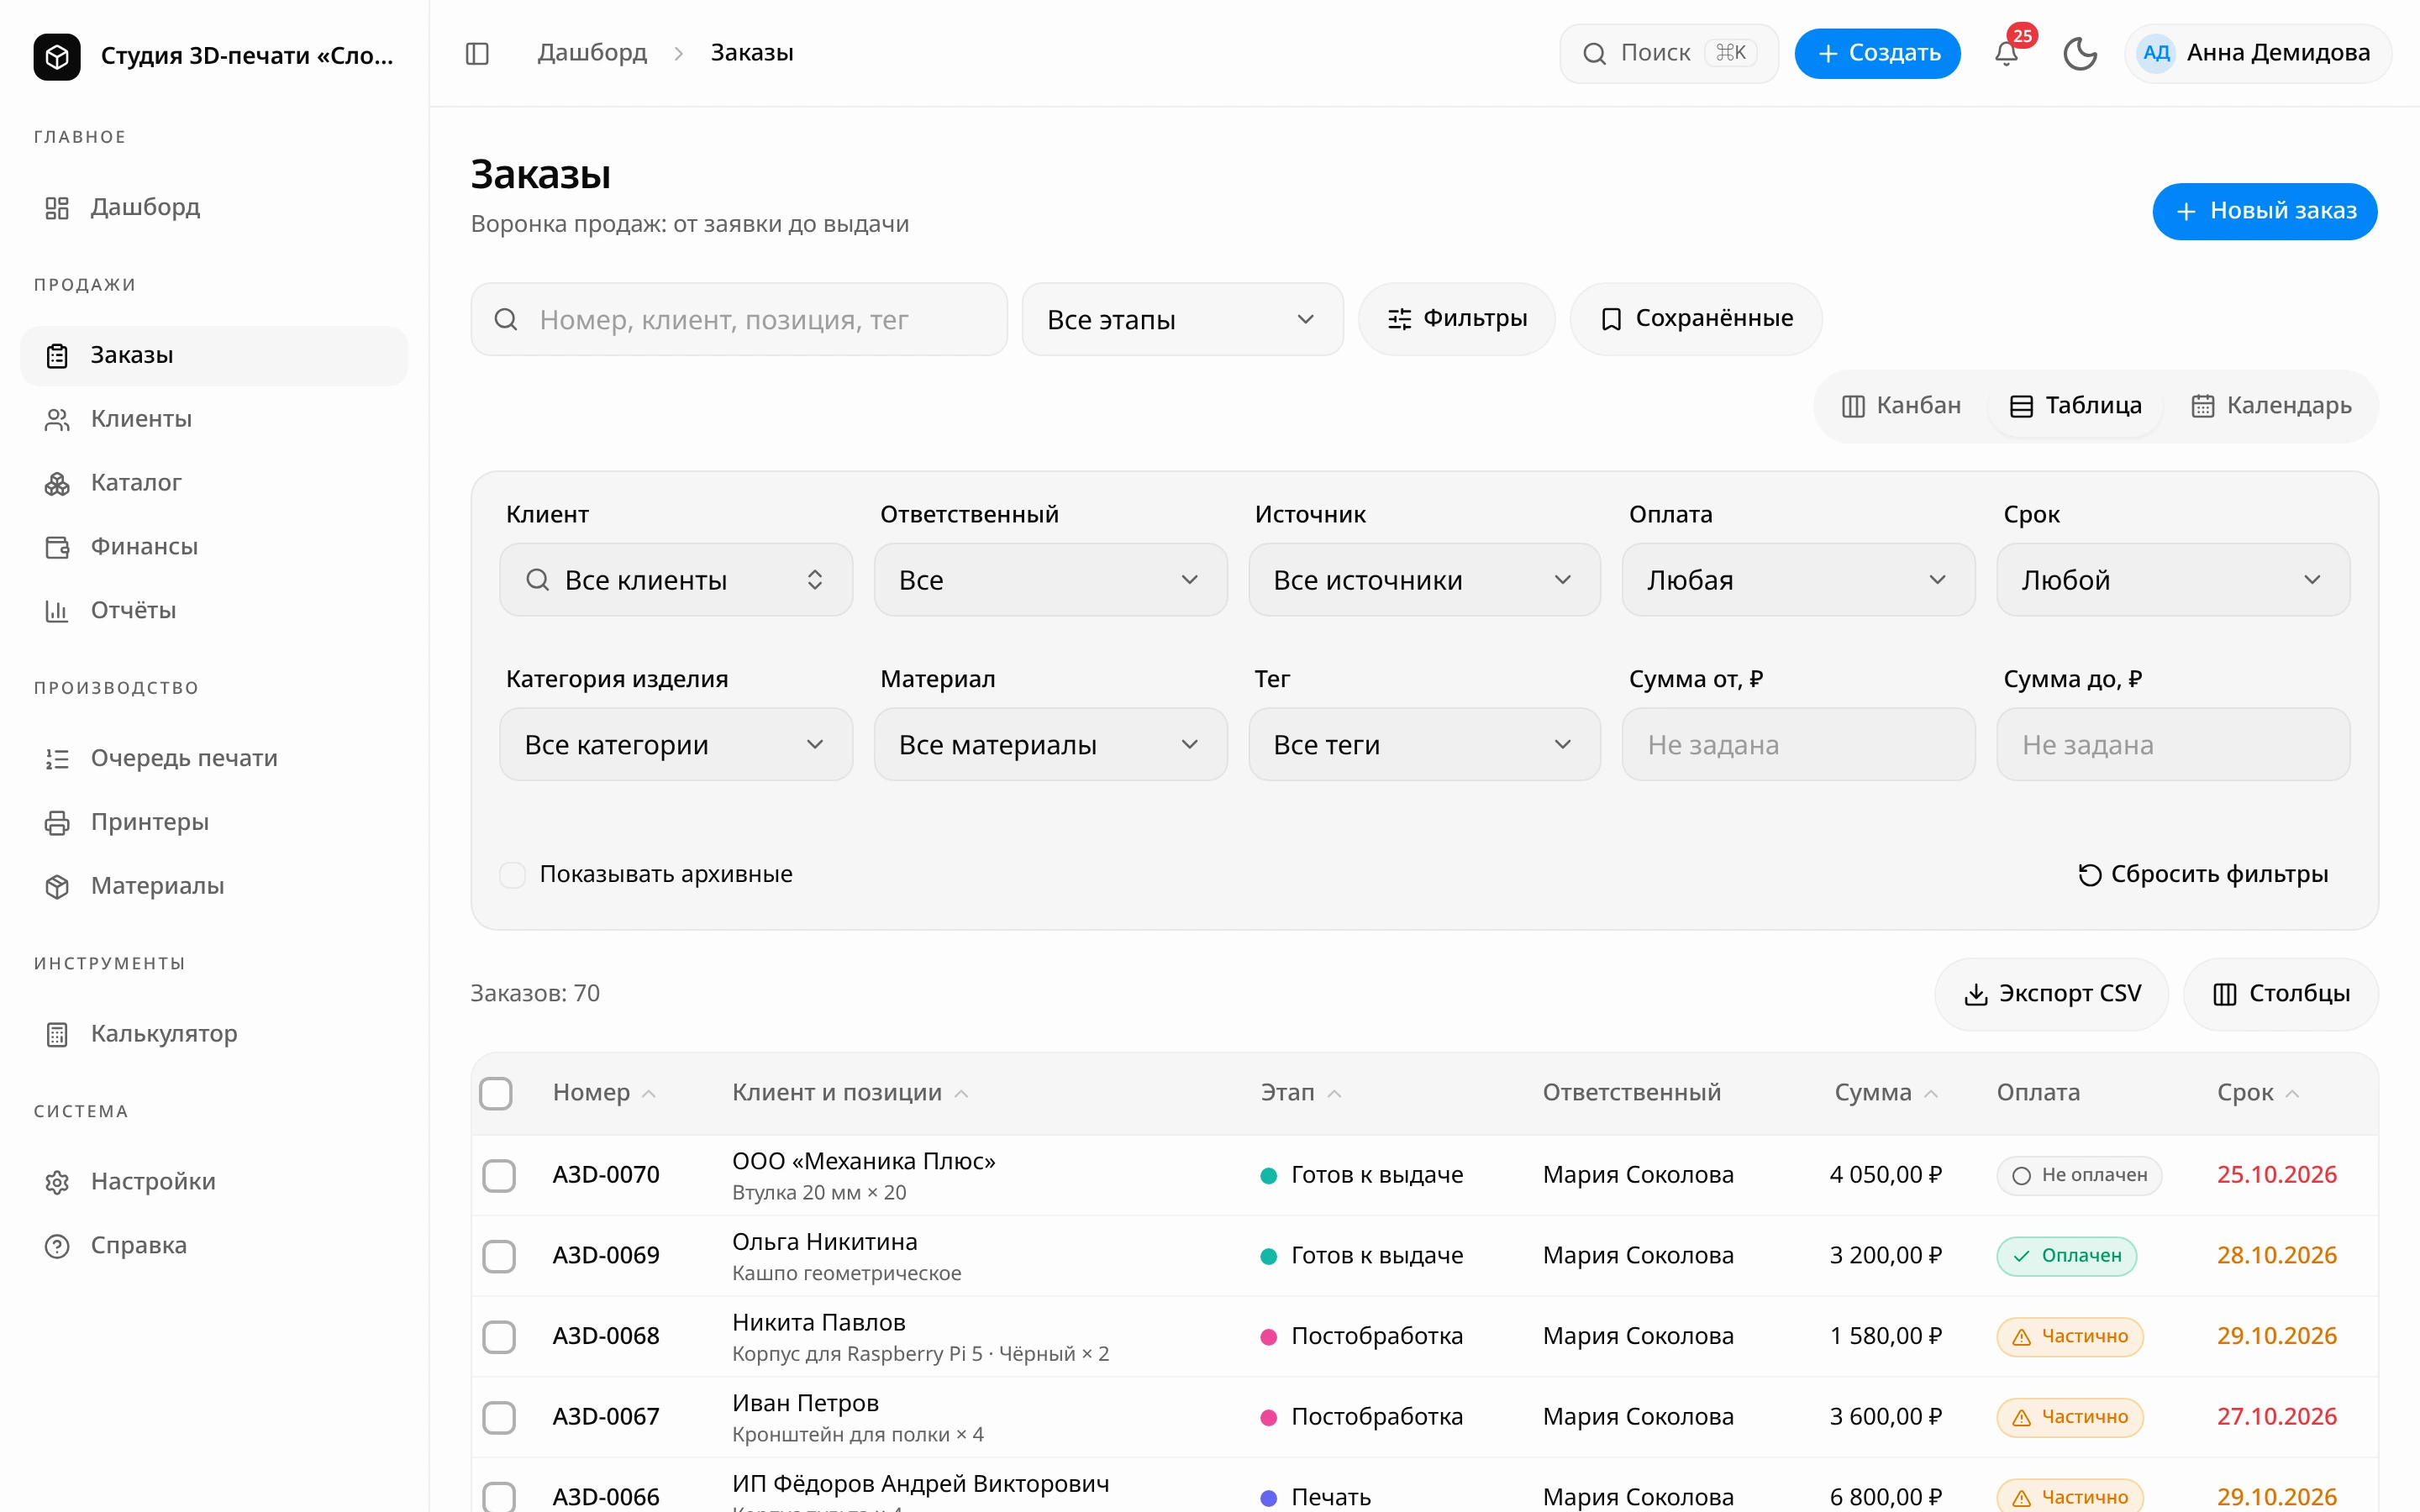This screenshot has width=2420, height=1512.
Task: Open Дашборд in the sidebar
Action: (x=214, y=207)
